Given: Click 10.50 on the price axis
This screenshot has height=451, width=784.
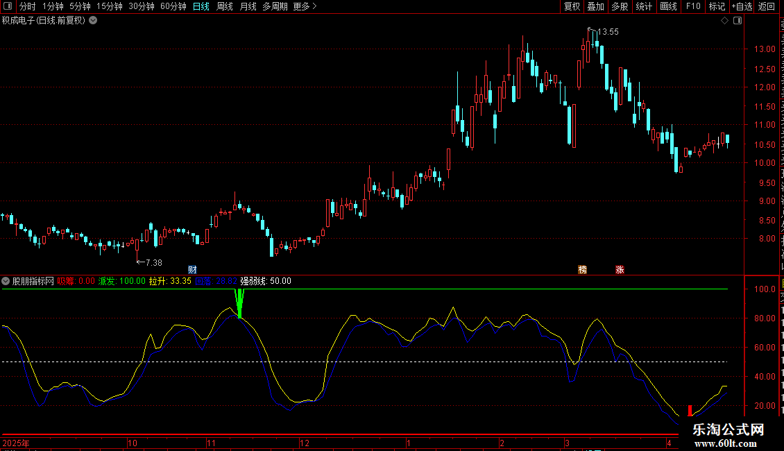Looking at the screenshot, I should click(x=765, y=144).
